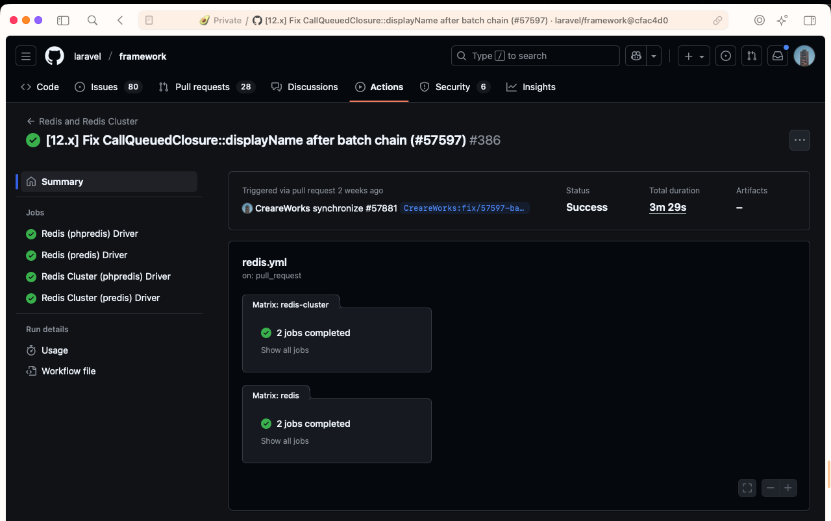Zoom in the workflow graph
The height and width of the screenshot is (521, 831).
(x=788, y=488)
